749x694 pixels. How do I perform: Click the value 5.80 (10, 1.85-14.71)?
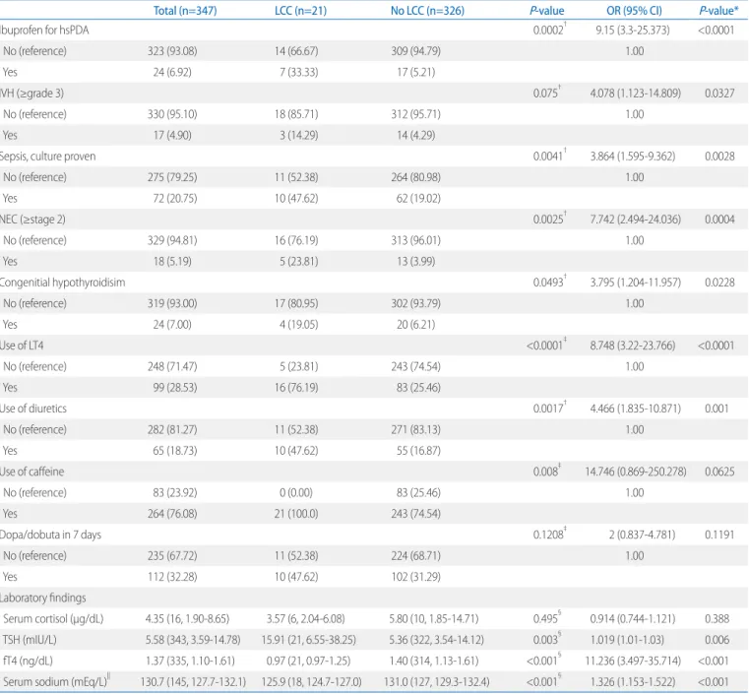click(x=434, y=618)
